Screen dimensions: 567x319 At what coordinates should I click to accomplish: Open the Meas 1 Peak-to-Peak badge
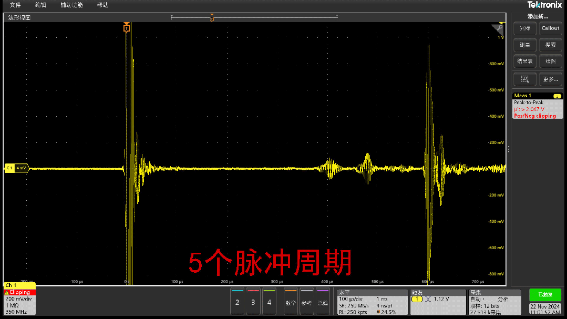[x=537, y=106]
